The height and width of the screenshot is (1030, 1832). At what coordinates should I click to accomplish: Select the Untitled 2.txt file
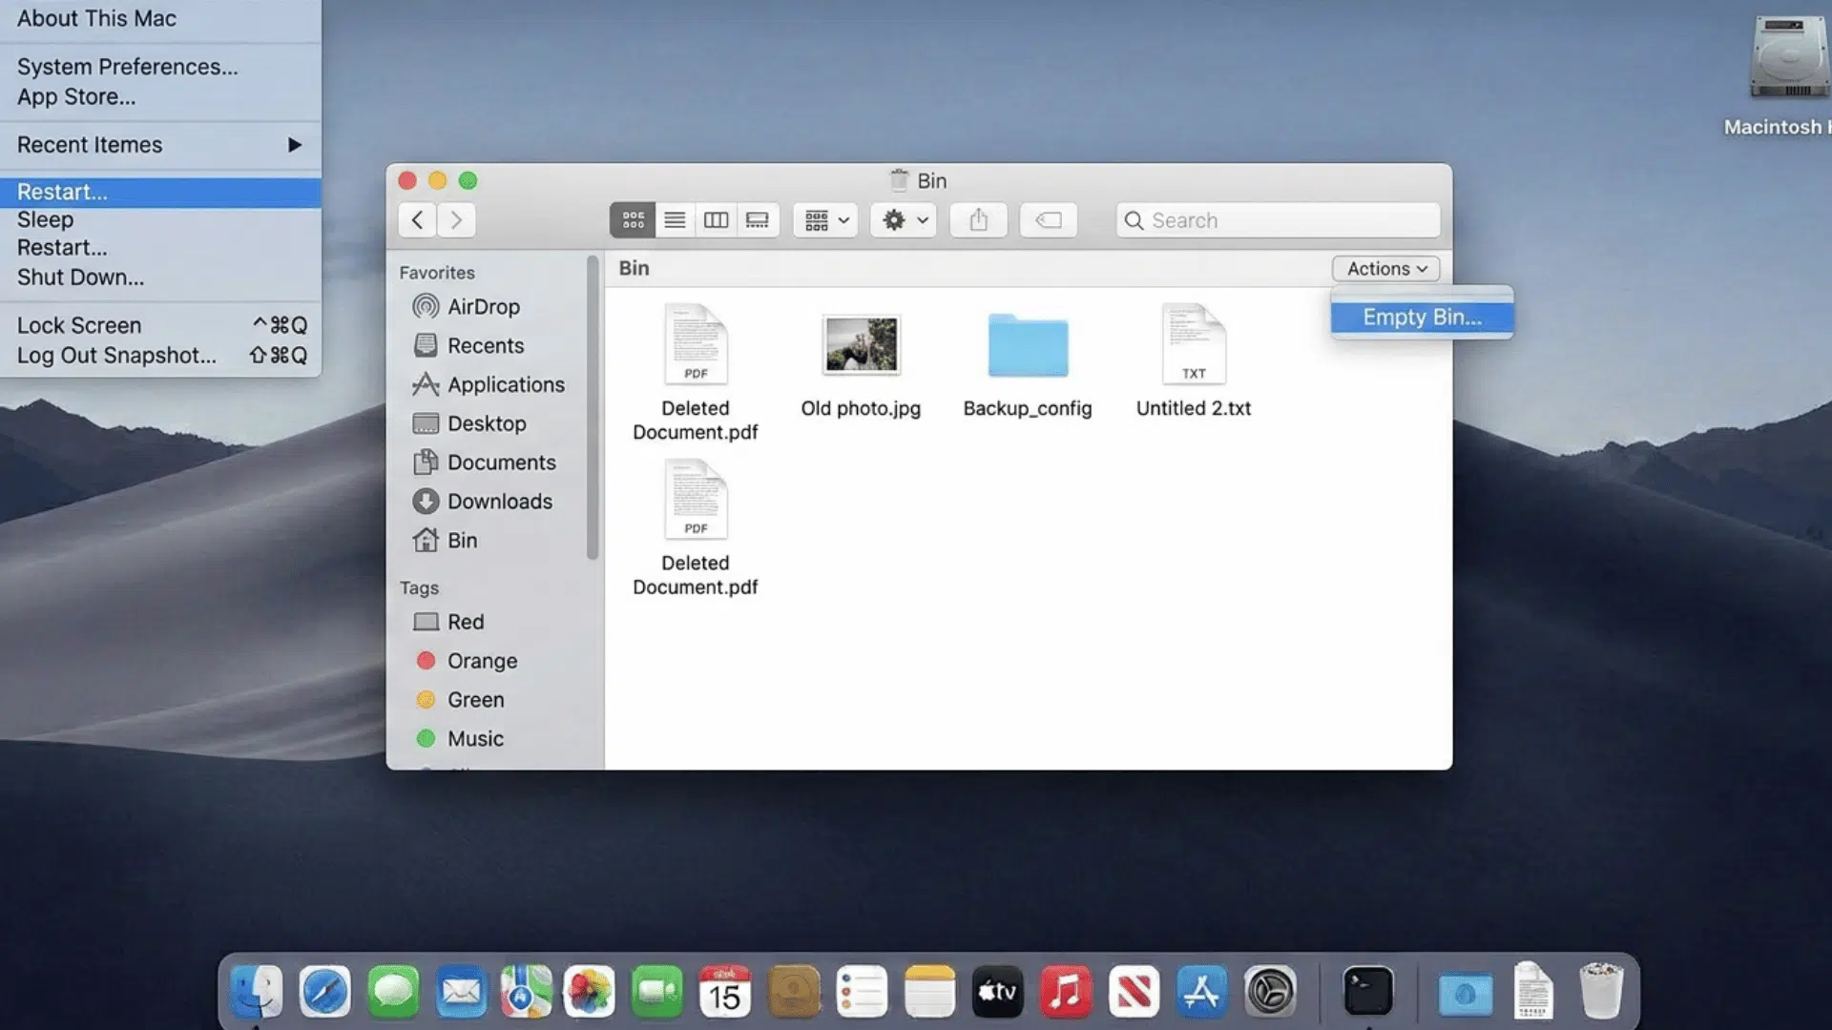[1194, 361]
